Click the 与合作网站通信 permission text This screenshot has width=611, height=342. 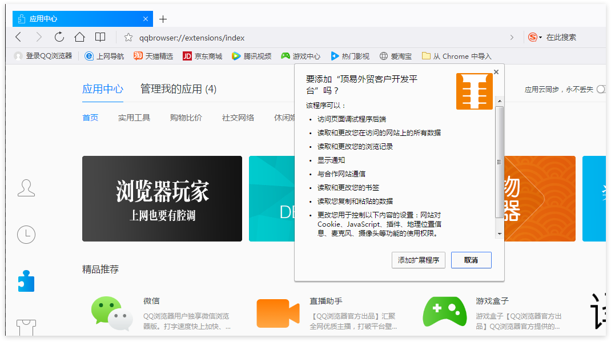pyautogui.click(x=341, y=174)
